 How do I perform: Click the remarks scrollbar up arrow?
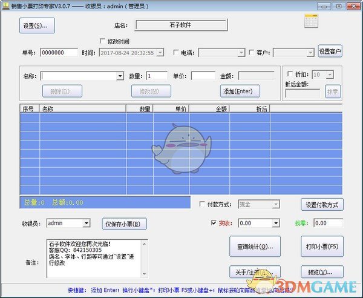[x=144, y=243]
